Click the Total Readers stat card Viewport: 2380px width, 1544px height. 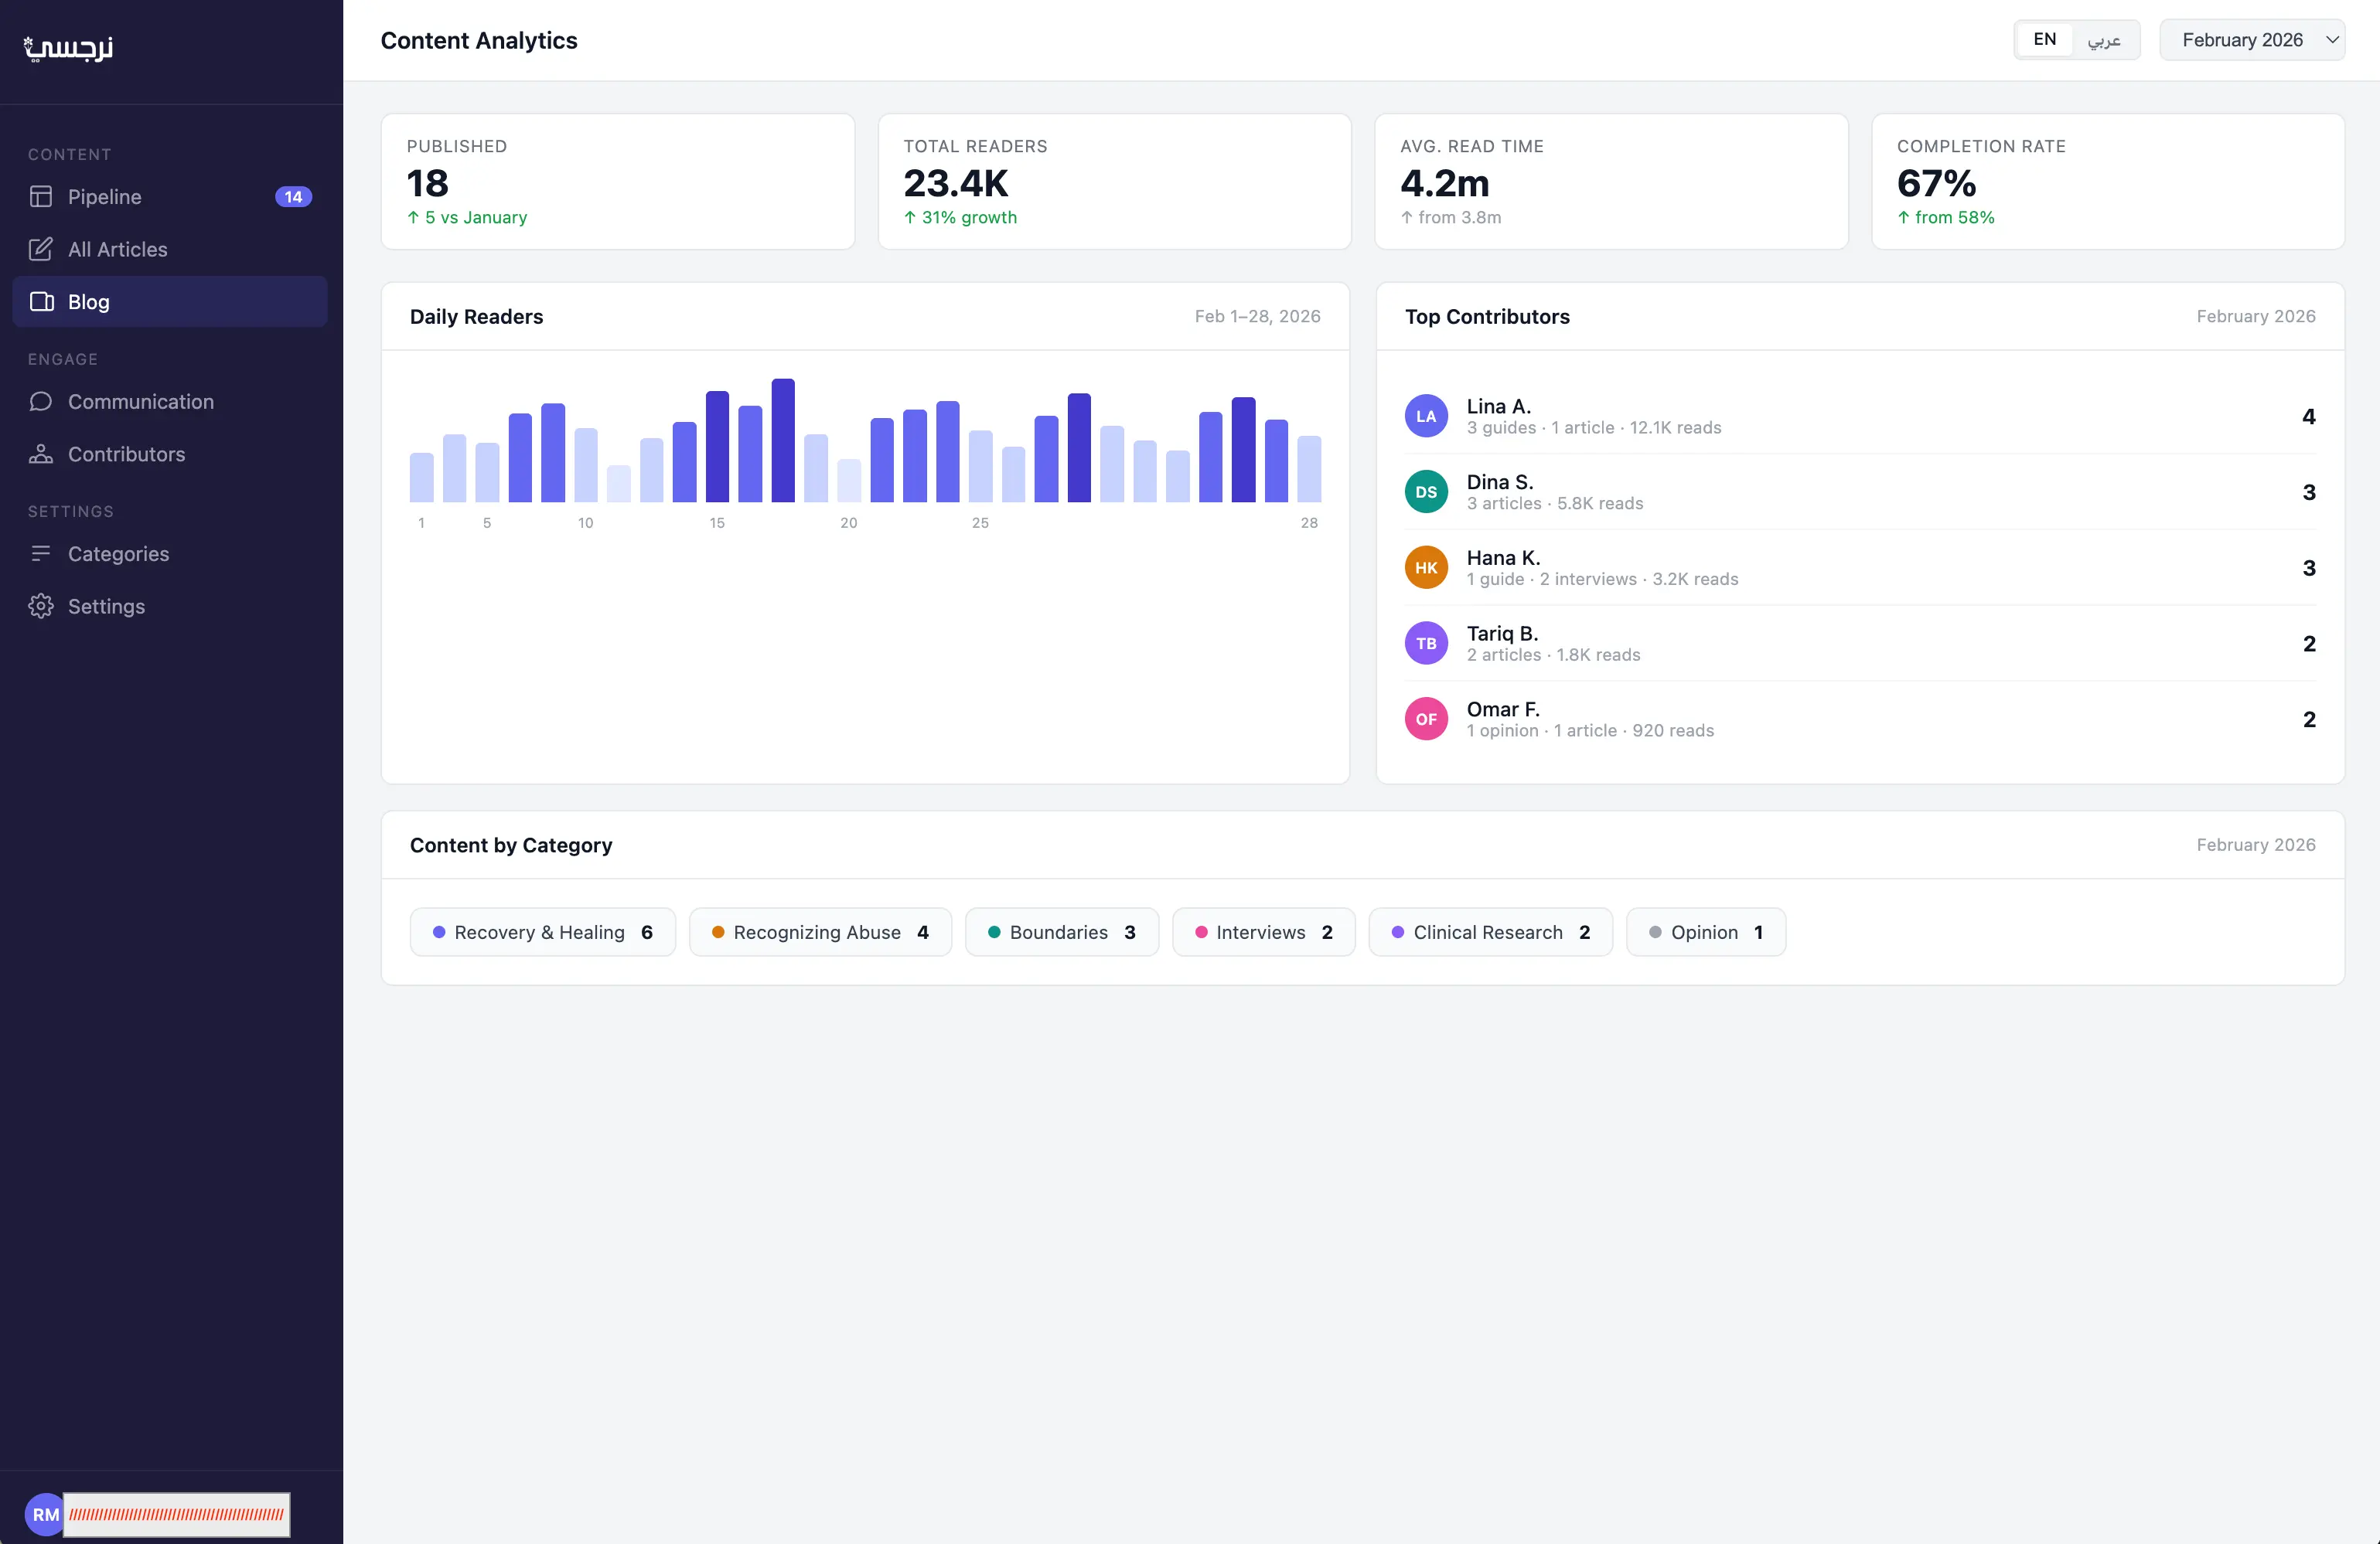(x=1114, y=181)
